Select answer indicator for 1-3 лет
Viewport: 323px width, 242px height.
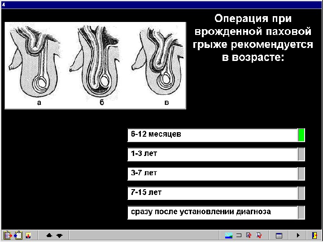(x=301, y=154)
